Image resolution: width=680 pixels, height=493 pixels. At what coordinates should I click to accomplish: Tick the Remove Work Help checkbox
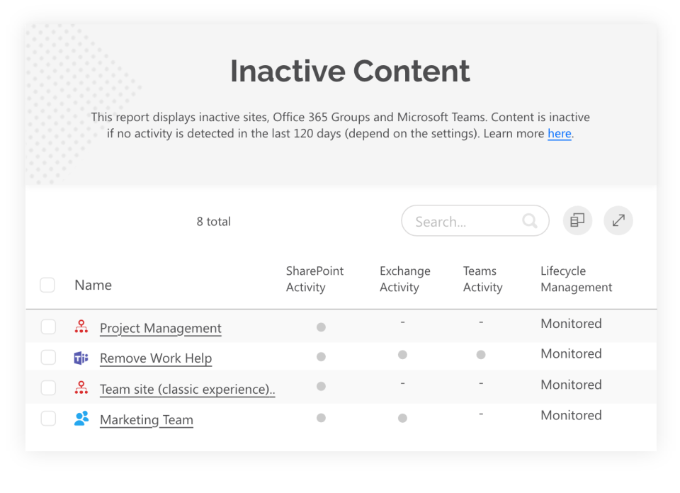point(47,358)
